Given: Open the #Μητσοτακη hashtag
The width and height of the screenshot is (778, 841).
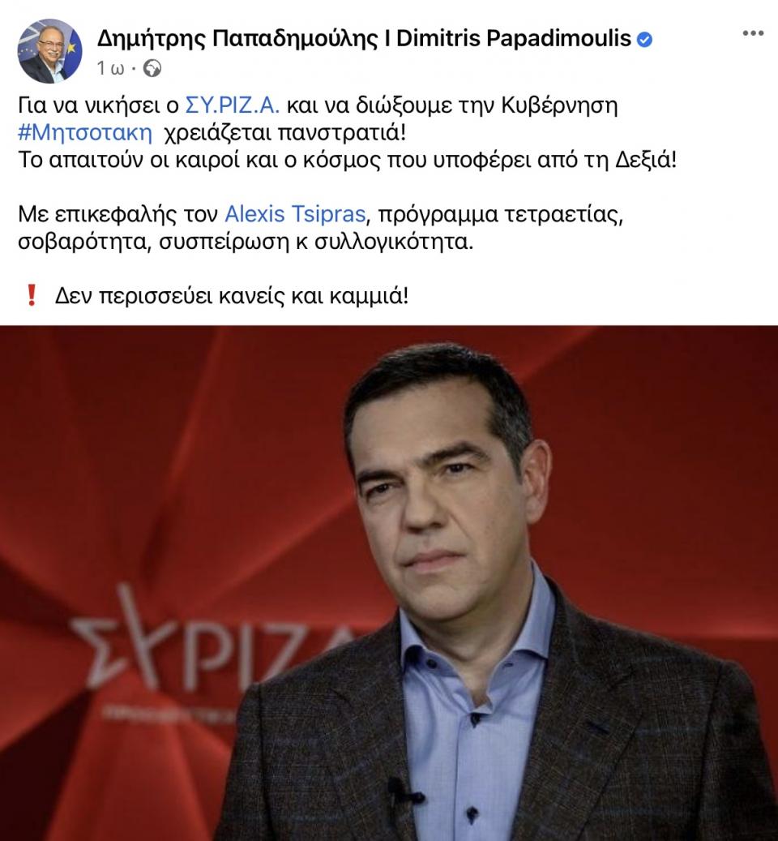Looking at the screenshot, I should pyautogui.click(x=85, y=132).
